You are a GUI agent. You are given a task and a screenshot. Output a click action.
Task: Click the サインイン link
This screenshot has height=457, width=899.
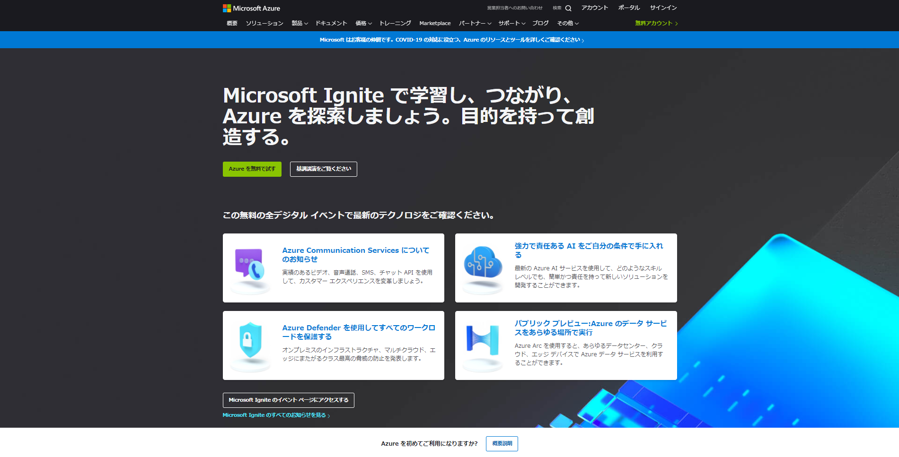[x=663, y=8]
